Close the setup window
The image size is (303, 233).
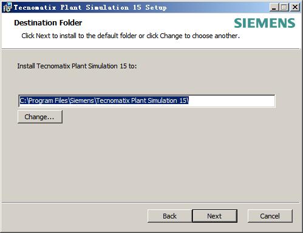pyautogui.click(x=295, y=7)
